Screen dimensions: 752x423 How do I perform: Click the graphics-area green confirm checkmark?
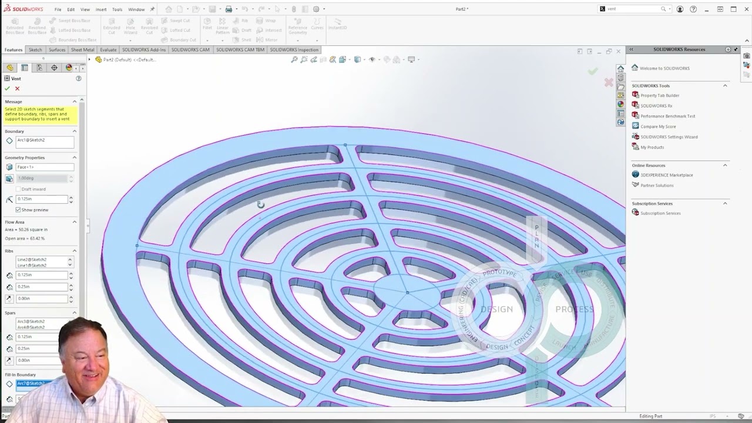(593, 72)
